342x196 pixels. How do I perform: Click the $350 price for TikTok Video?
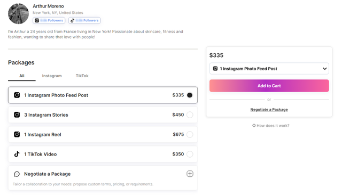pyautogui.click(x=178, y=154)
